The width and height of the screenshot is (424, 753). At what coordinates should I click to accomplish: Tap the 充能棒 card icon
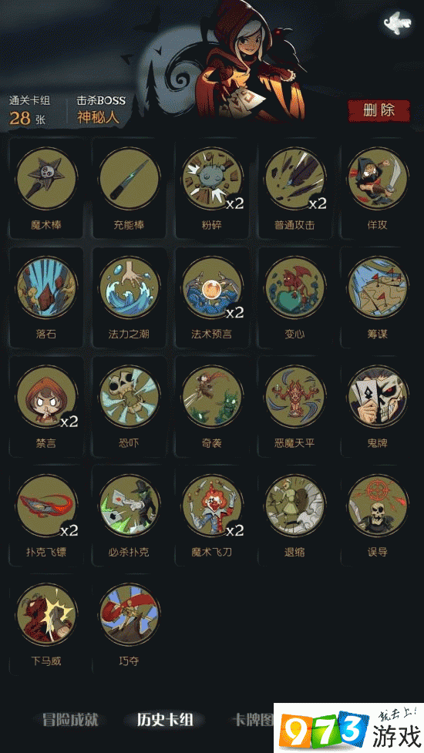coord(130,179)
